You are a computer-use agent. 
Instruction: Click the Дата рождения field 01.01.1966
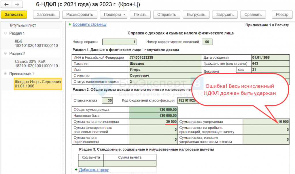[x=270, y=58]
